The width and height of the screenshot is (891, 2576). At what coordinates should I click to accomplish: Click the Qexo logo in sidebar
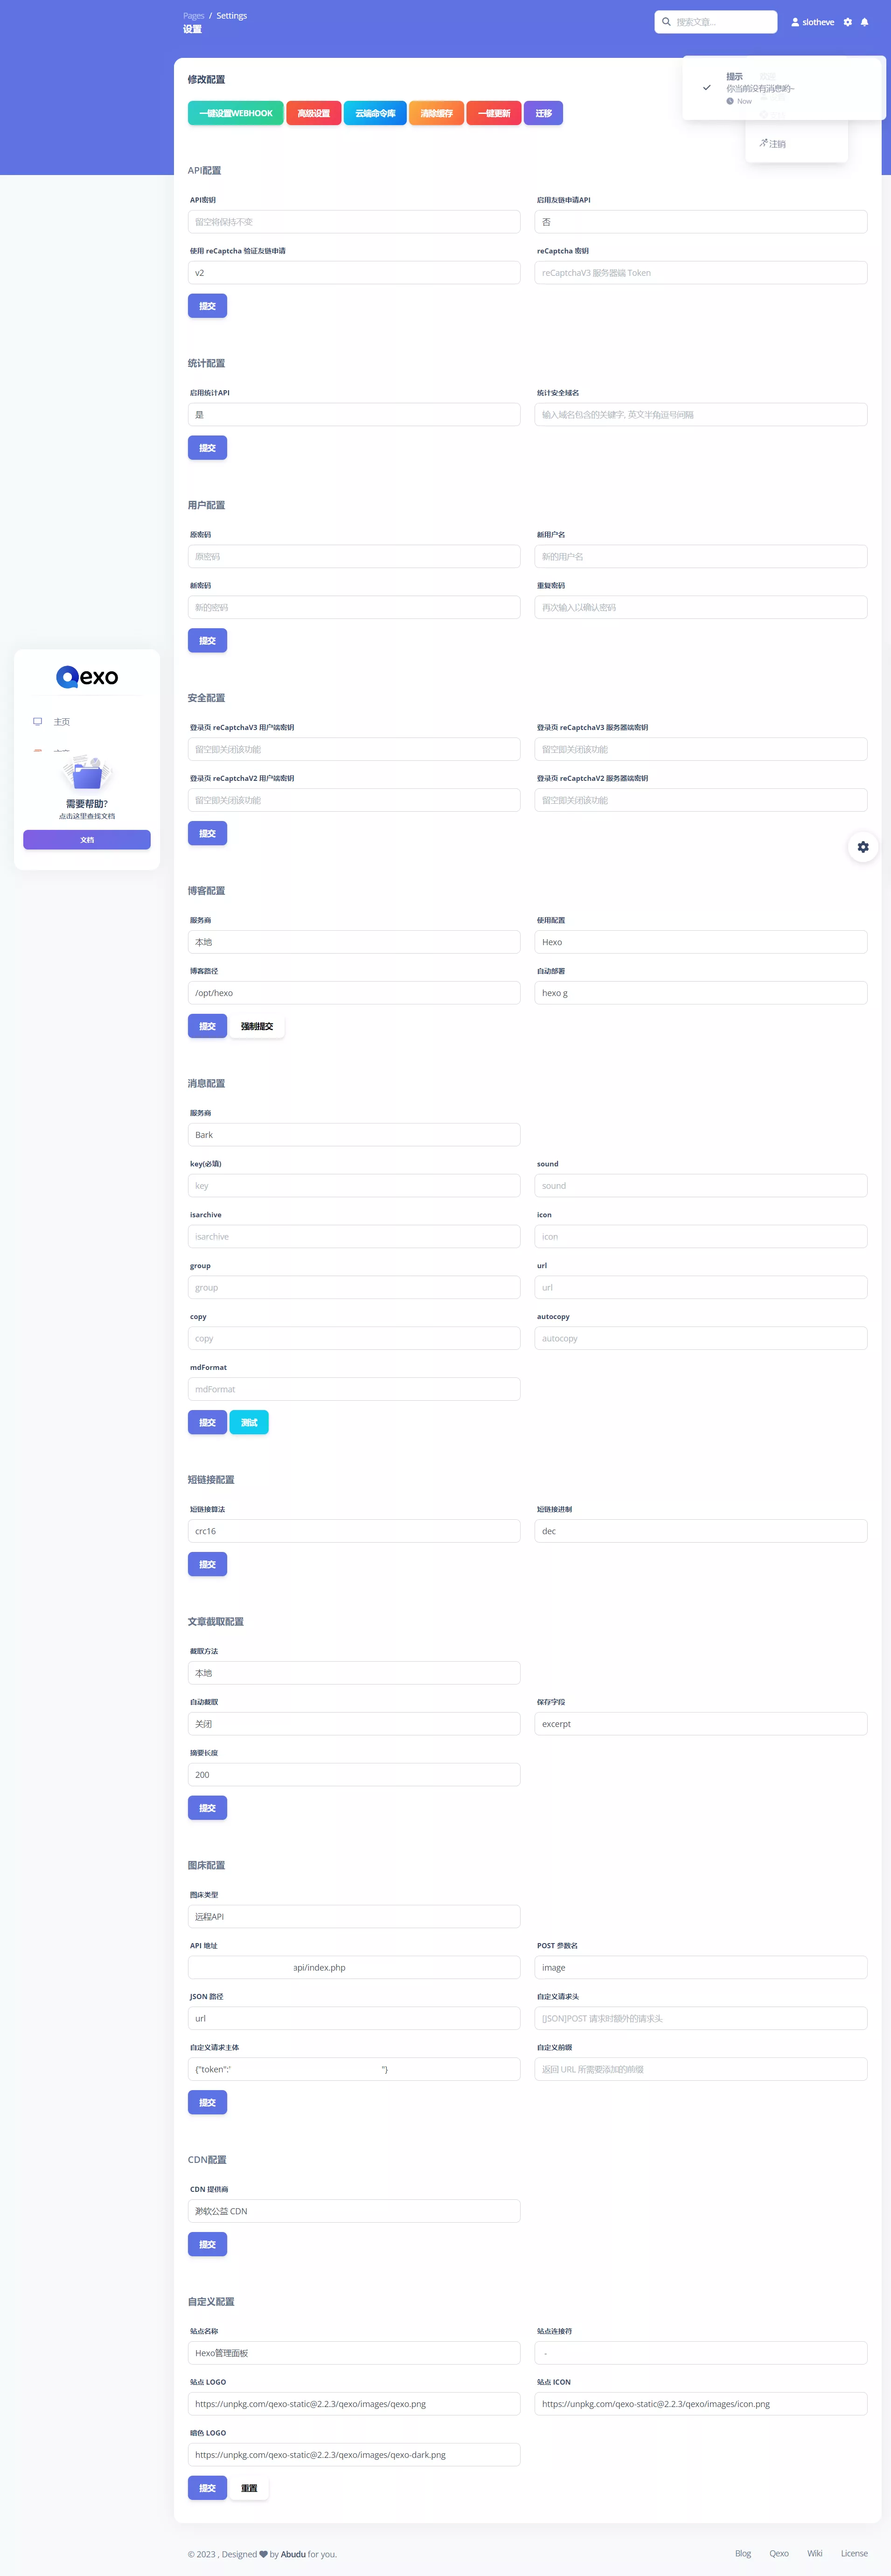[x=87, y=677]
